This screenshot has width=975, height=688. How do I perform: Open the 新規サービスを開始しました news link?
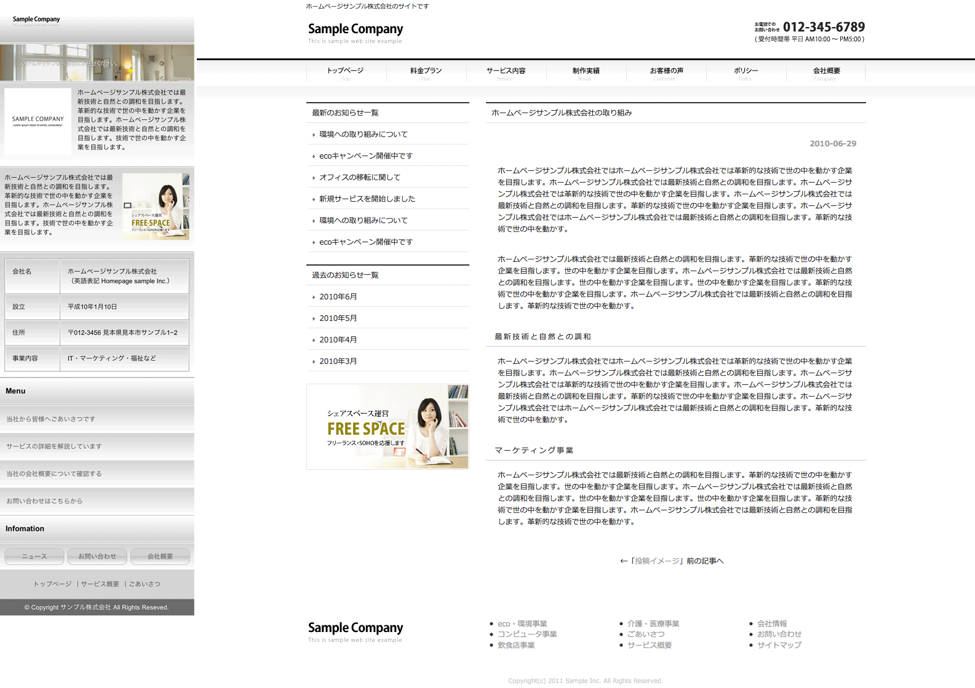point(367,199)
